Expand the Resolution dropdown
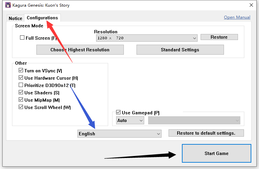 pos(146,38)
